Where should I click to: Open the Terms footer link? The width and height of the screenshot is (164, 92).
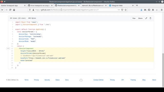[26, 80]
